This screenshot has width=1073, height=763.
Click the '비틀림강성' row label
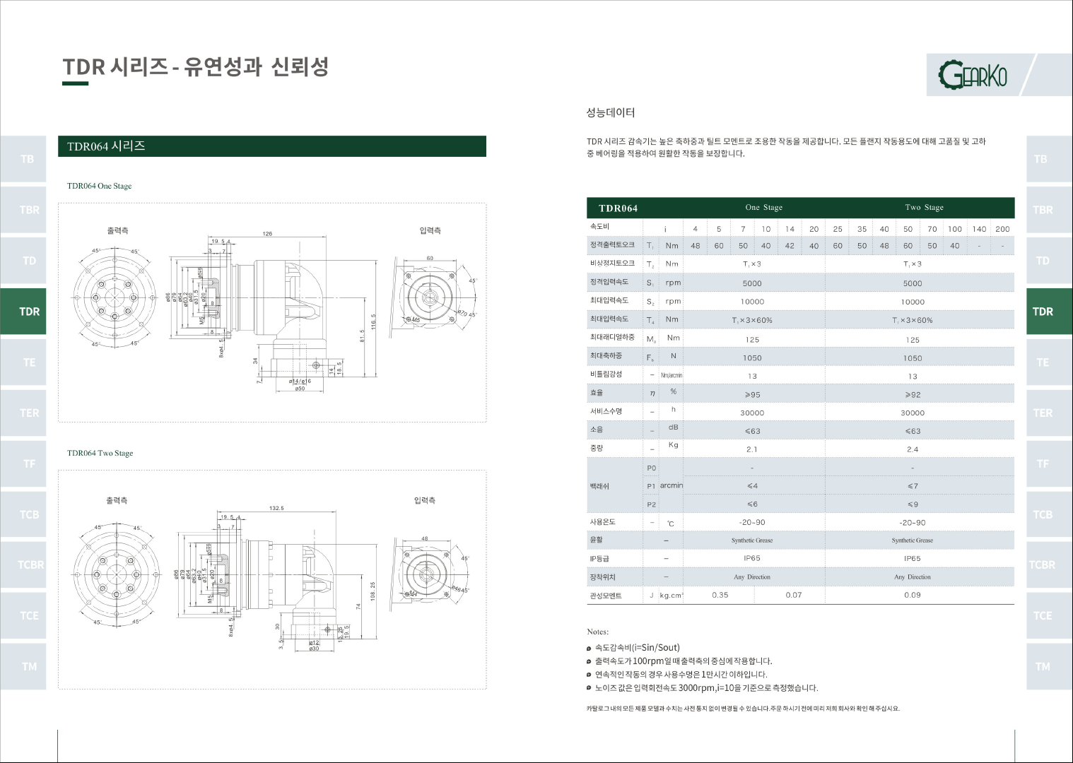(x=606, y=374)
